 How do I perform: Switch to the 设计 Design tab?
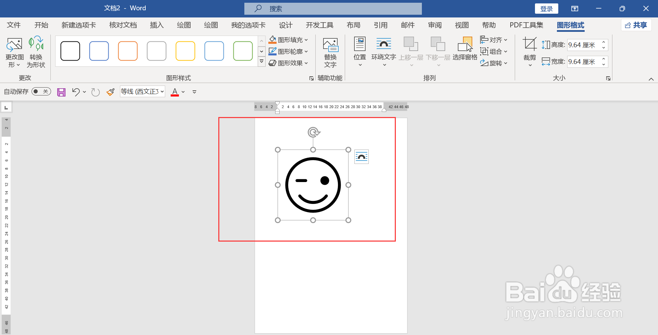286,25
